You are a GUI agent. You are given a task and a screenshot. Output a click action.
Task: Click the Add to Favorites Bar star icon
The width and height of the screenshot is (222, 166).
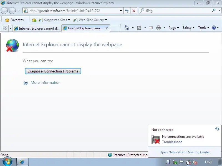click(34, 20)
